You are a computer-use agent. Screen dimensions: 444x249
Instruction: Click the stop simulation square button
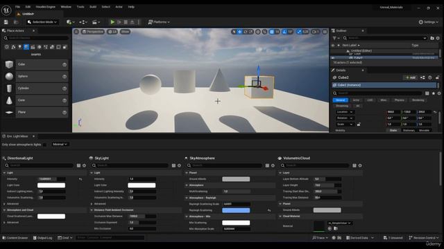(x=126, y=22)
